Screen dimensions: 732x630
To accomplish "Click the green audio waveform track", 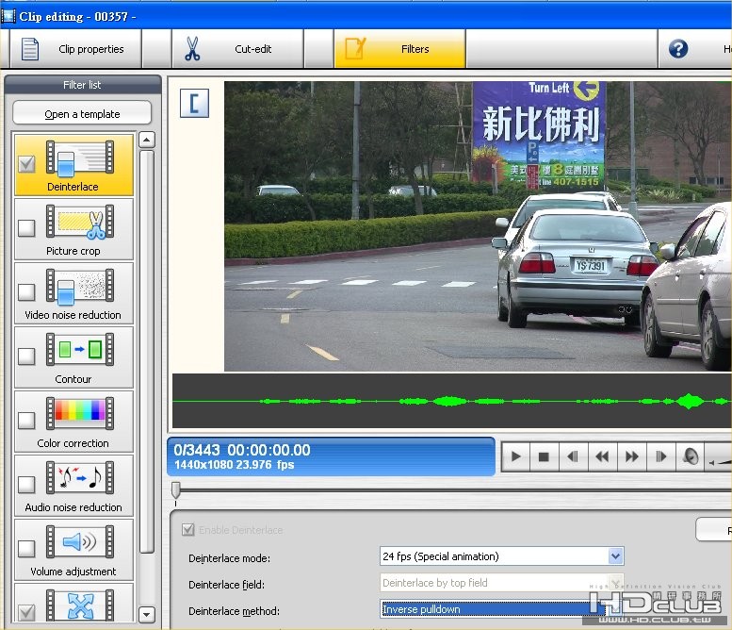I will (x=452, y=401).
